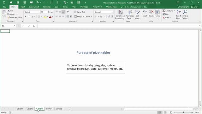Click in the formula bar
Viewport: 202px width, 114px height.
[x=118, y=26]
